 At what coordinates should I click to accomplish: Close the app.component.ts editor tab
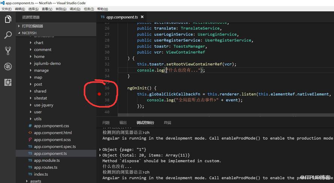point(142,17)
